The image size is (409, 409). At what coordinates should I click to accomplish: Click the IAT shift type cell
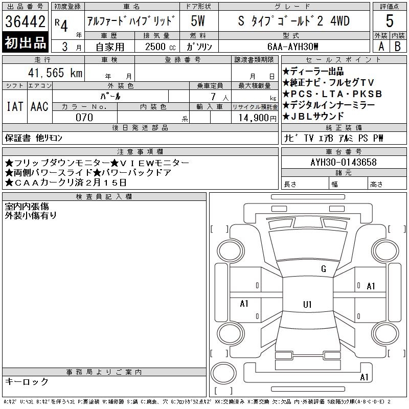[14, 106]
